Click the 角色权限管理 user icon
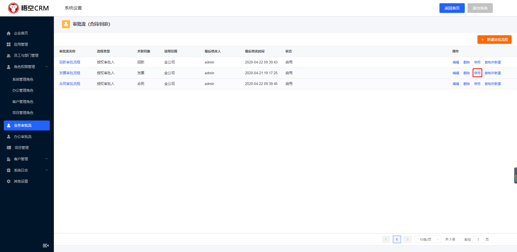The height and width of the screenshot is (252, 517). pos(9,67)
